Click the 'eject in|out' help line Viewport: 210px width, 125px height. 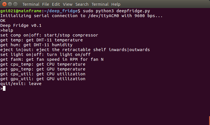click(x=75, y=50)
